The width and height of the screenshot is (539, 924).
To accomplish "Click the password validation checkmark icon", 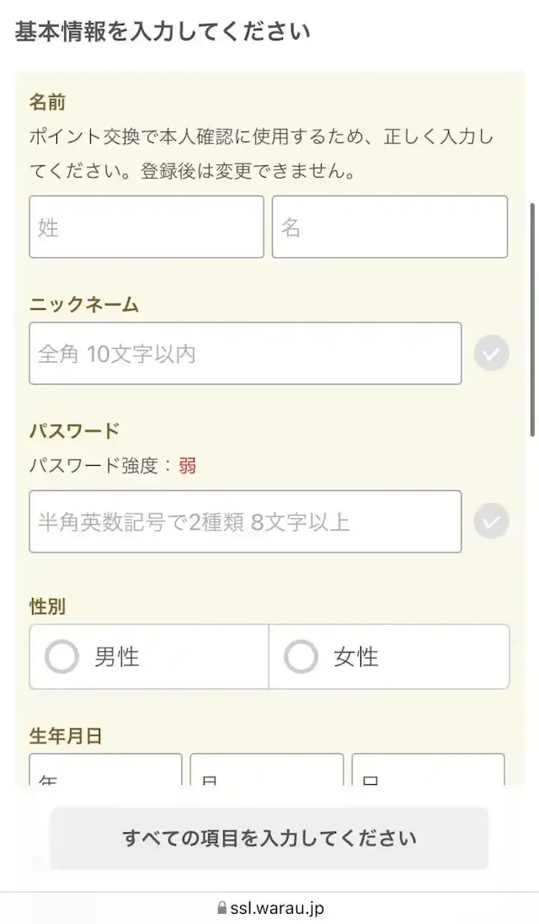I will coord(491,521).
